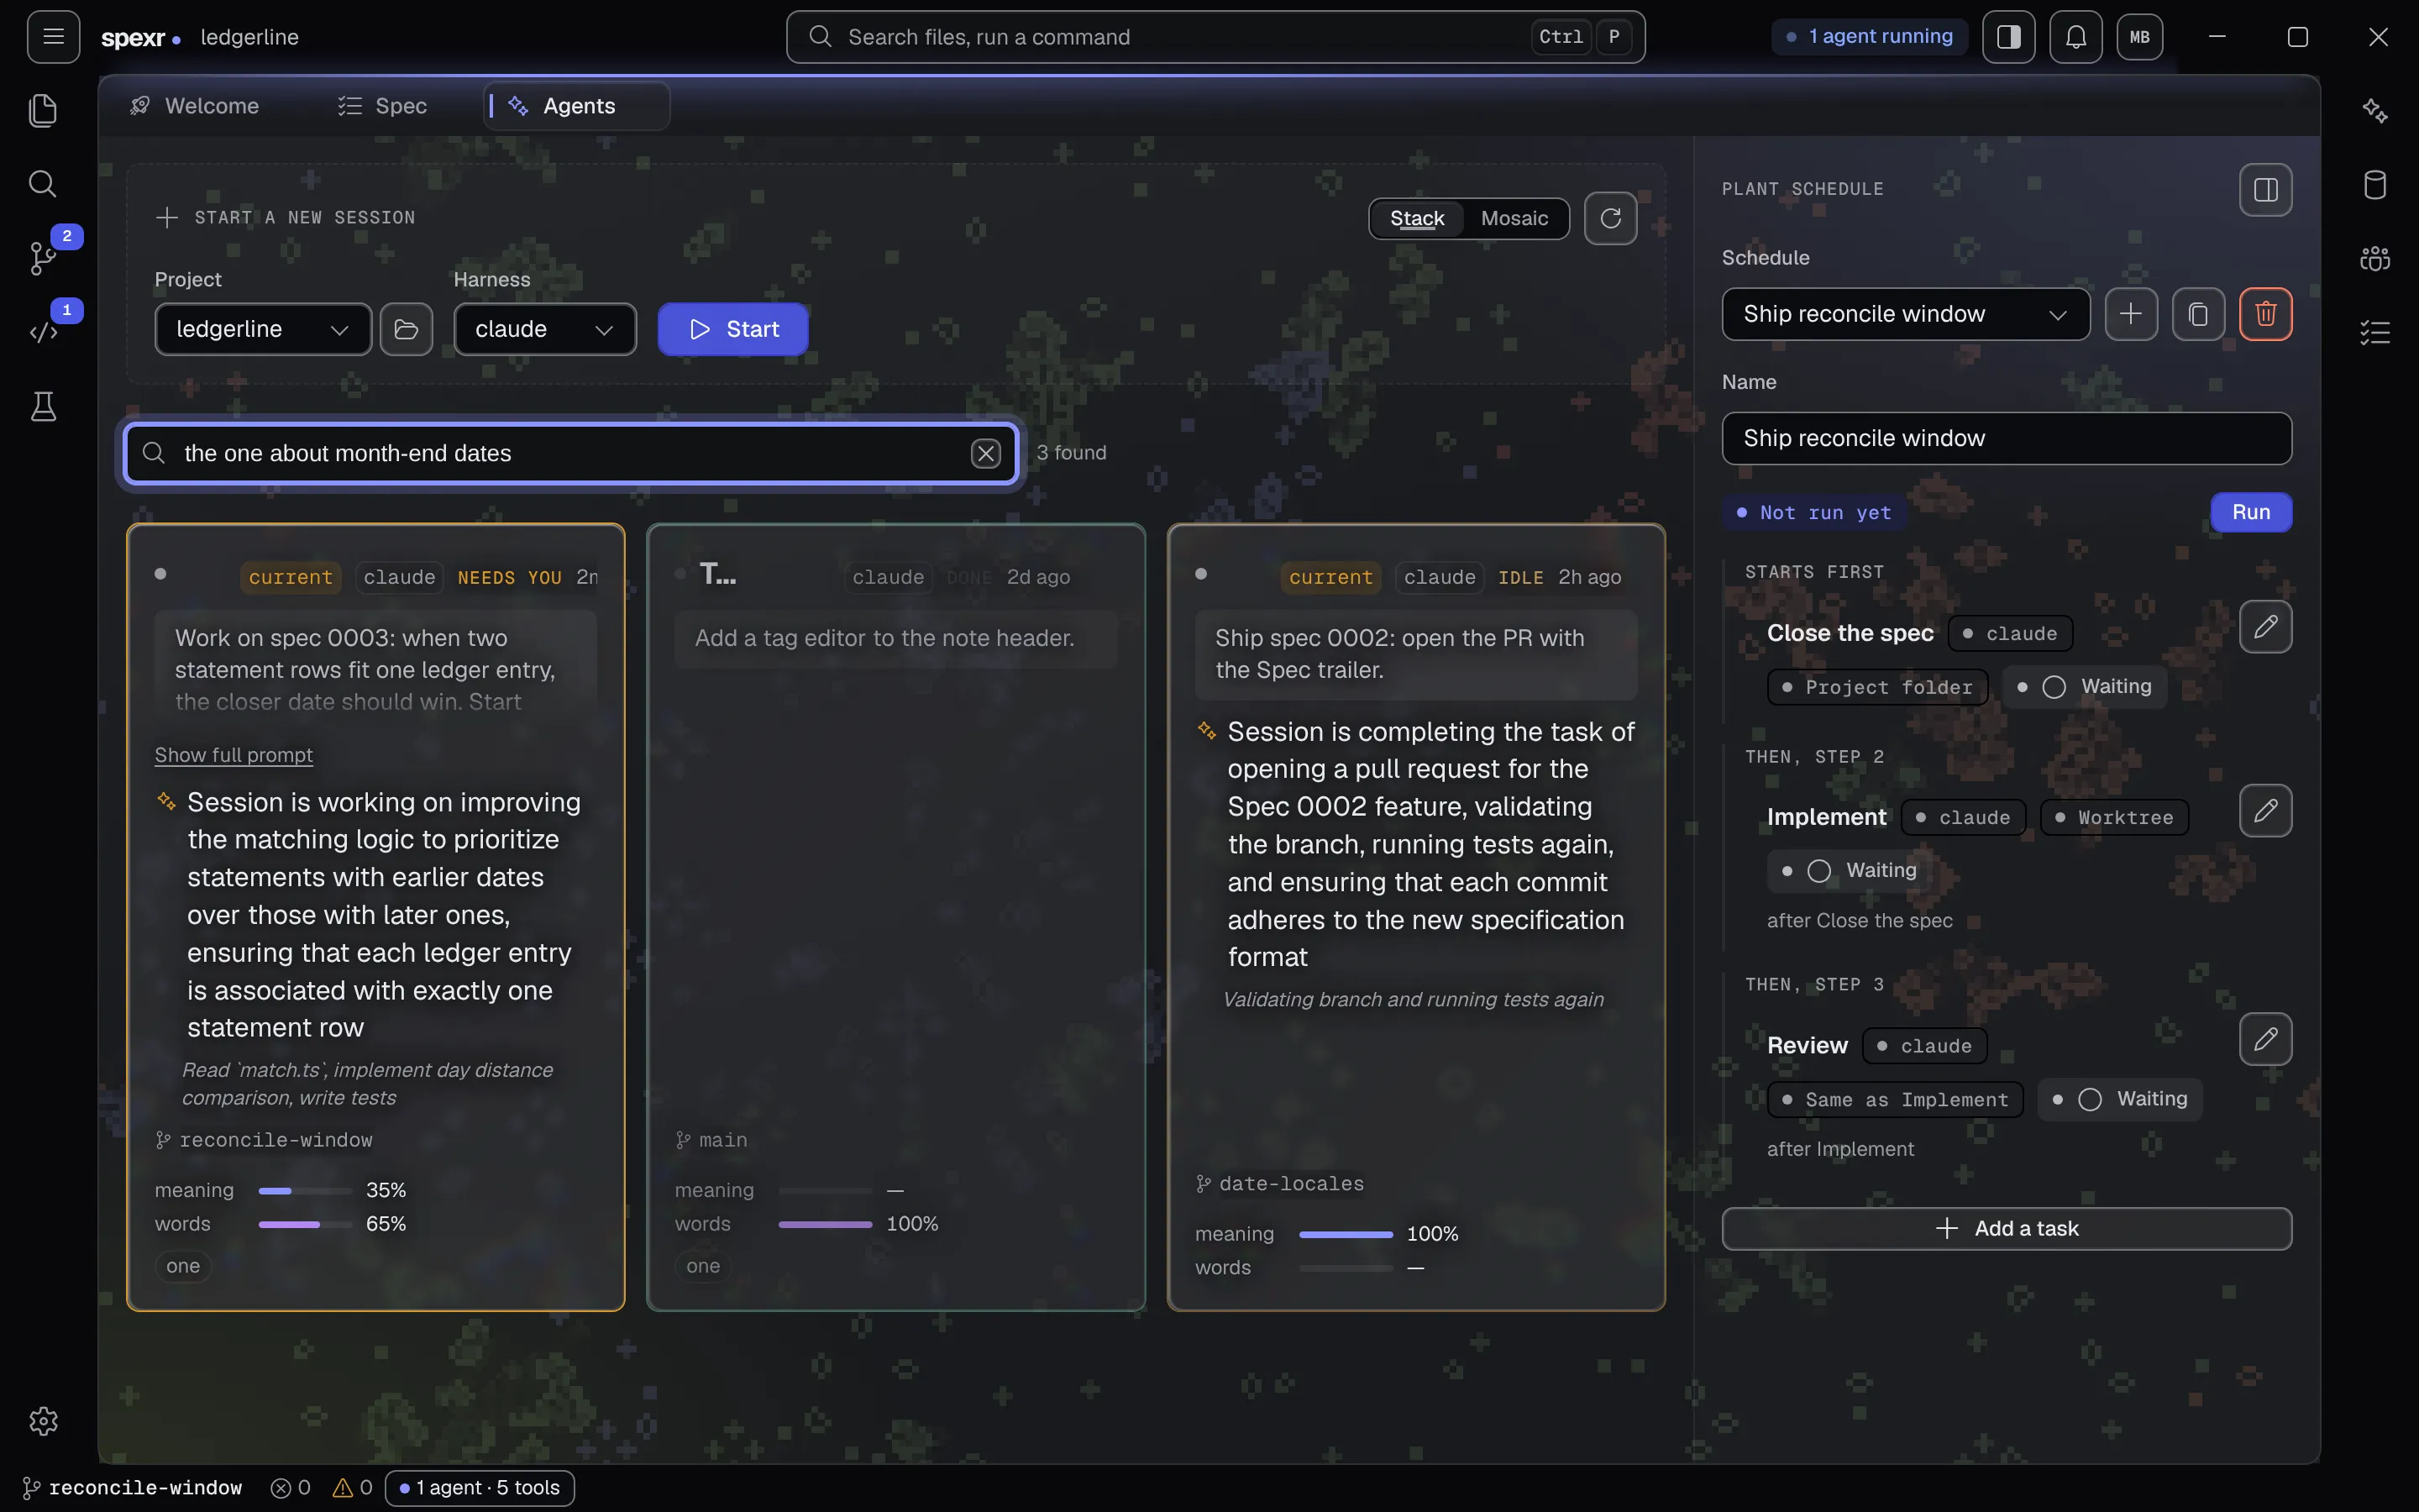Edit the Close the spec task
Image resolution: width=2419 pixels, height=1512 pixels.
pos(2265,627)
